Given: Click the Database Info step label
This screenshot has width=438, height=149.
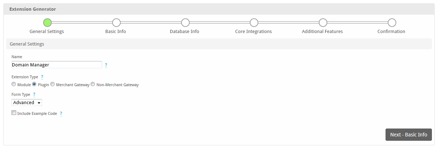Looking at the screenshot, I should 184,32.
